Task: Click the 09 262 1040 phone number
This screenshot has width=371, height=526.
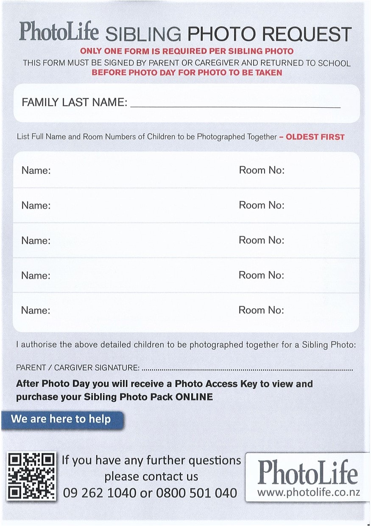Action: pyautogui.click(x=100, y=493)
